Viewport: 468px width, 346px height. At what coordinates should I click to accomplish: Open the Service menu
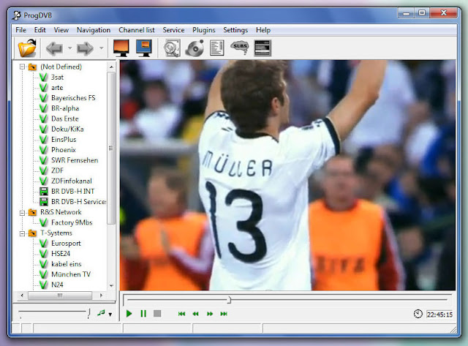click(x=173, y=30)
